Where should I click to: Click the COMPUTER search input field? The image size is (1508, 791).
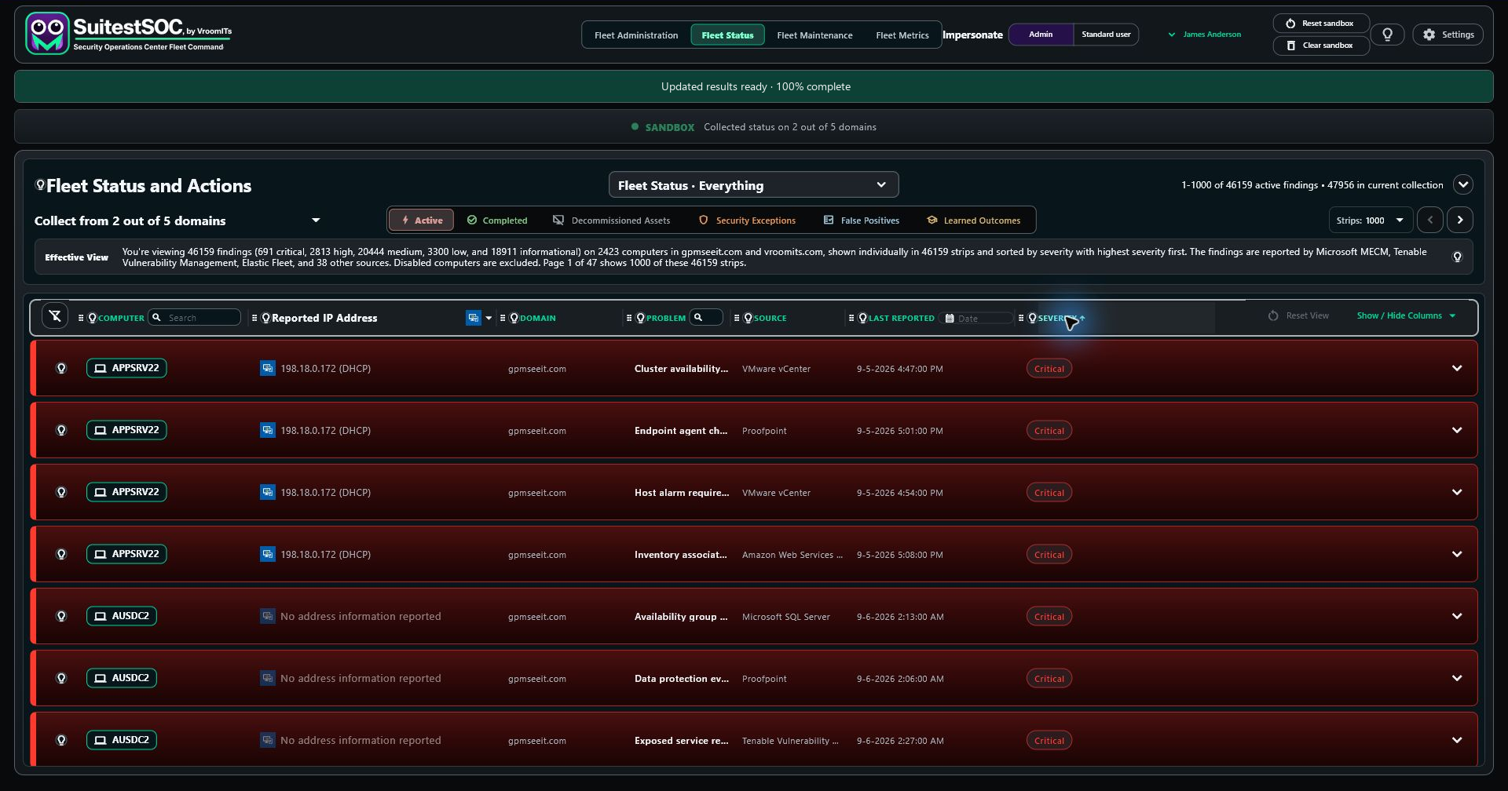pyautogui.click(x=194, y=317)
